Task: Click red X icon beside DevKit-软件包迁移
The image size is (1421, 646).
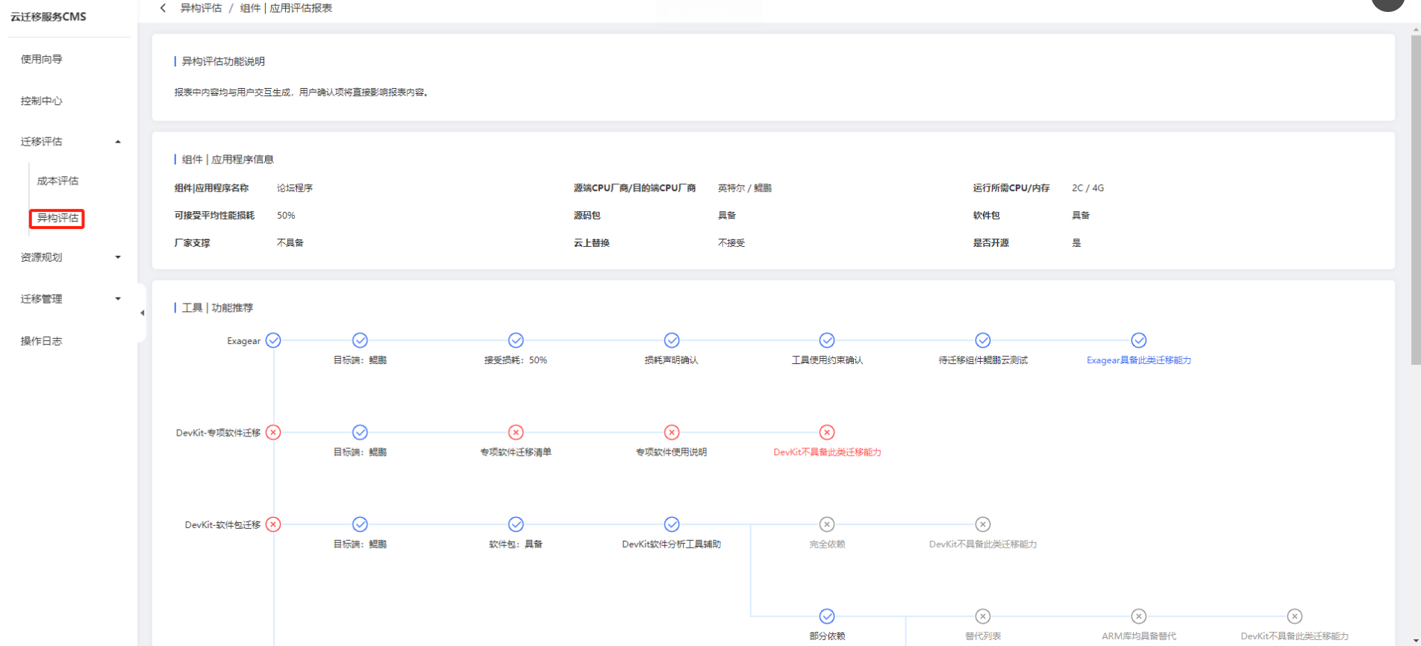Action: pos(273,524)
